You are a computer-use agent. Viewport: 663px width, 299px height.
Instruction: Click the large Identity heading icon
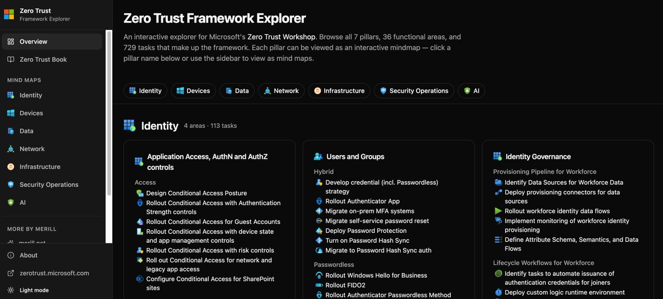(129, 126)
